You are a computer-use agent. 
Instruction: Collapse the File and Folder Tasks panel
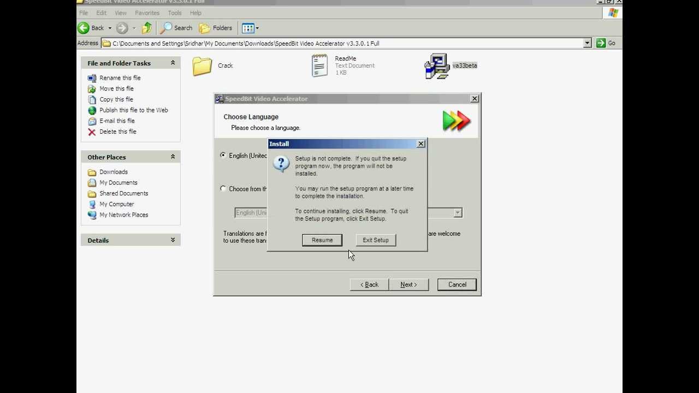tap(173, 63)
